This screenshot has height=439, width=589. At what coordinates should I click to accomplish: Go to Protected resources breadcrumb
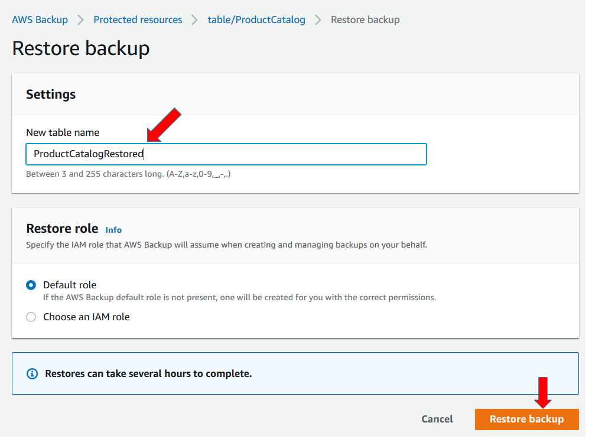(x=138, y=19)
